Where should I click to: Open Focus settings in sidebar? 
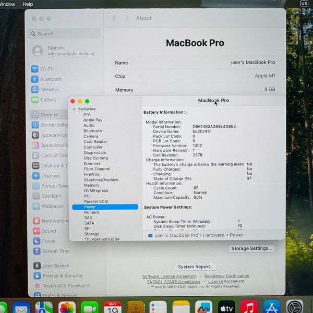(44, 241)
